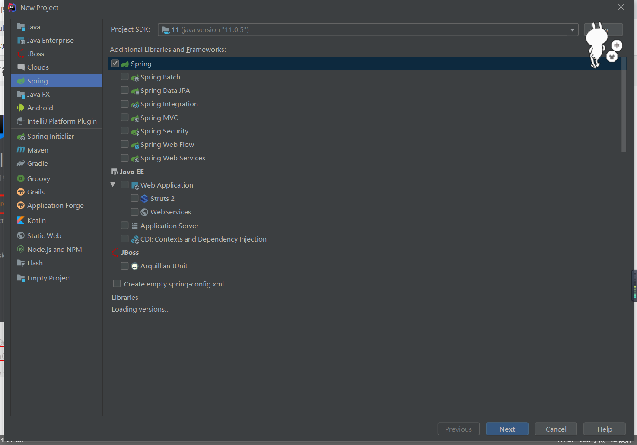Click the Android robot icon
This screenshot has width=637, height=445.
[21, 108]
